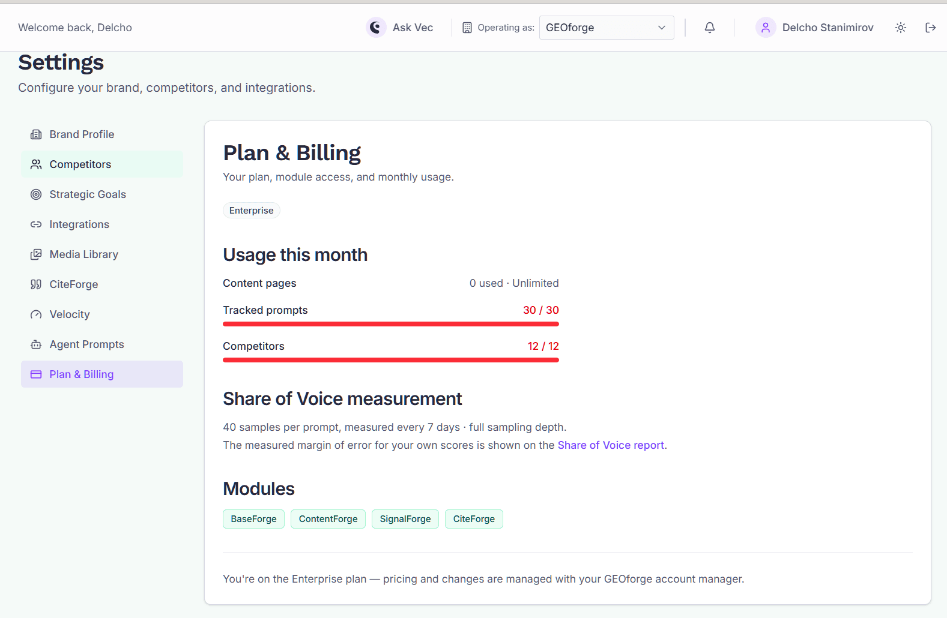947x618 pixels.
Task: Ask Vec assistant button
Action: pos(400,28)
